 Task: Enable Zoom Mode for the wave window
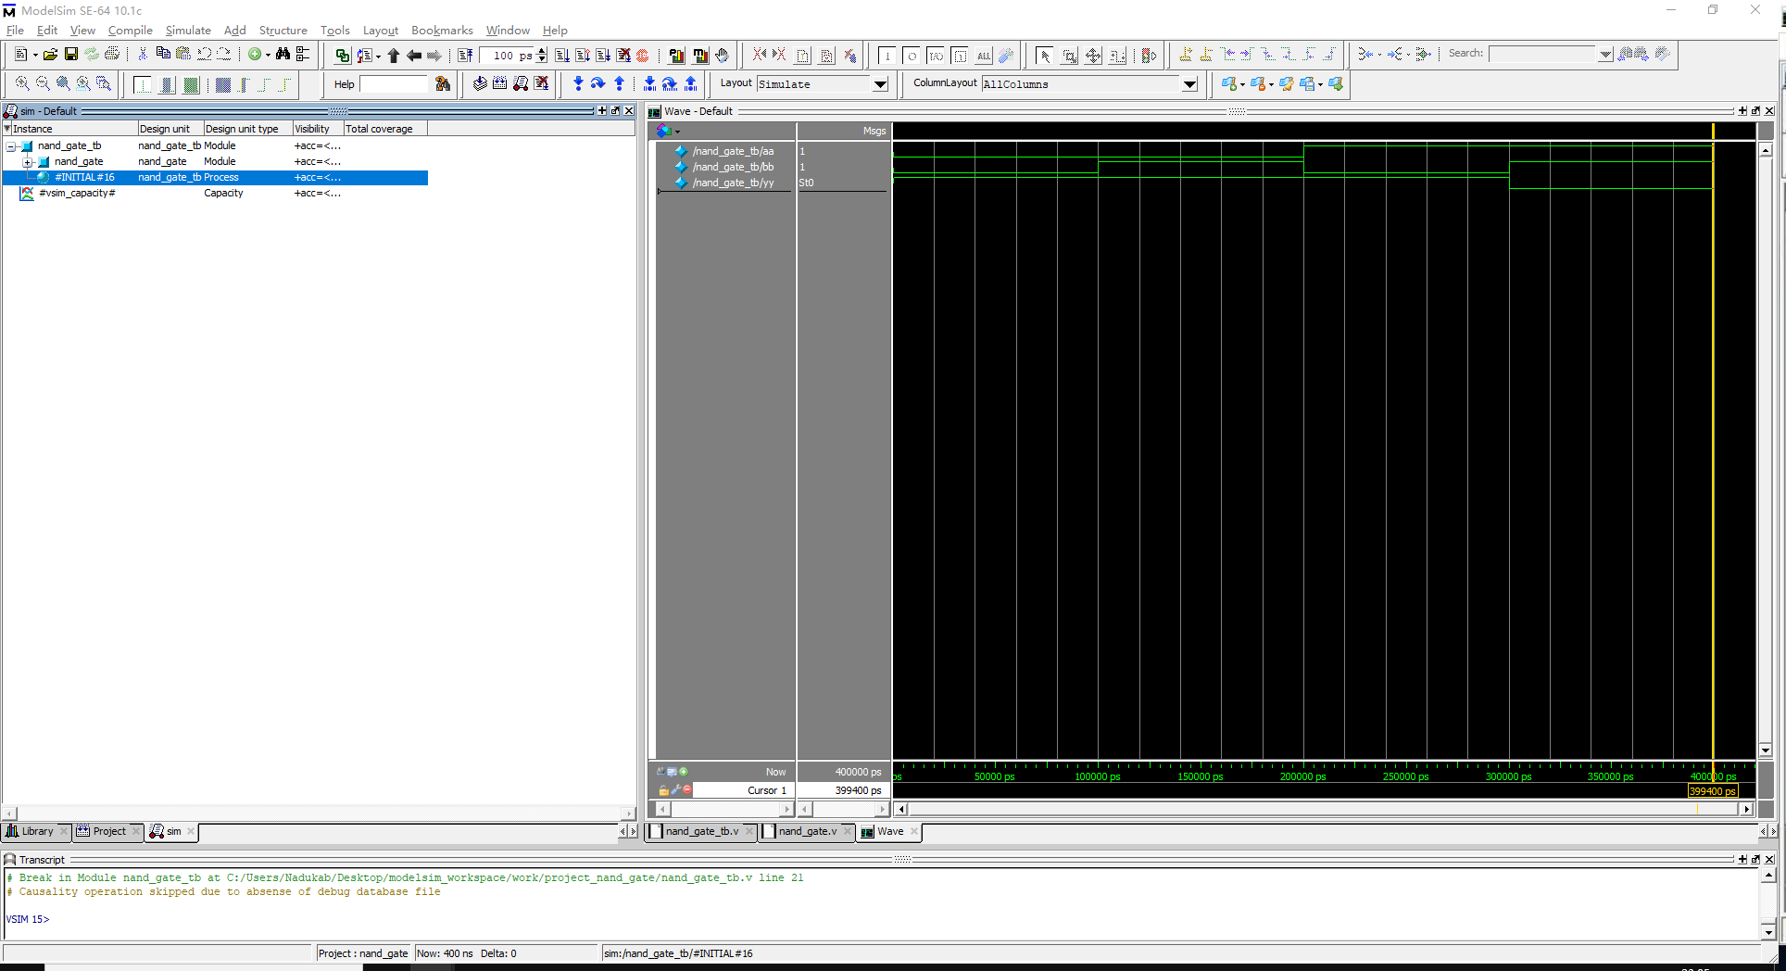coord(1069,56)
